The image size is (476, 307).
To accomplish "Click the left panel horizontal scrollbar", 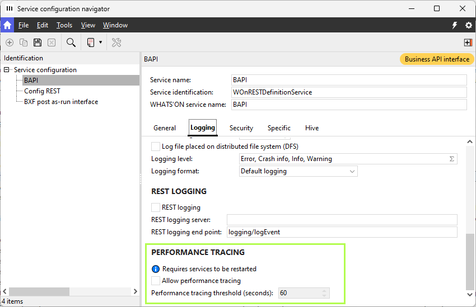I will tap(39, 291).
